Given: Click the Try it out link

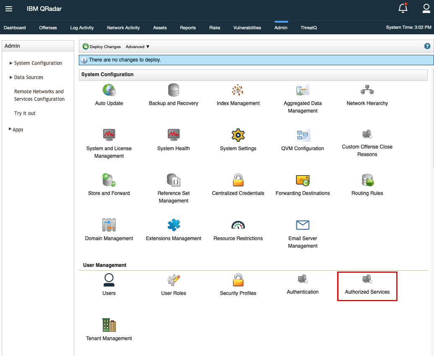Looking at the screenshot, I should coord(25,113).
